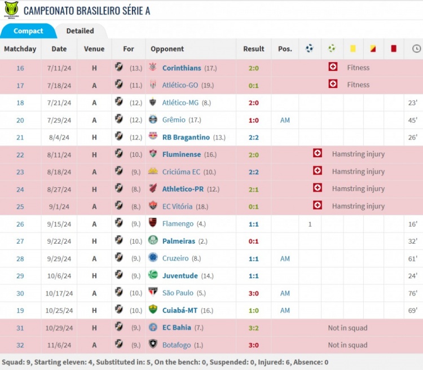The height and width of the screenshot is (370, 423).
Task: Click the Campeonato Brasileiro Série A league logo
Action: 11,10
